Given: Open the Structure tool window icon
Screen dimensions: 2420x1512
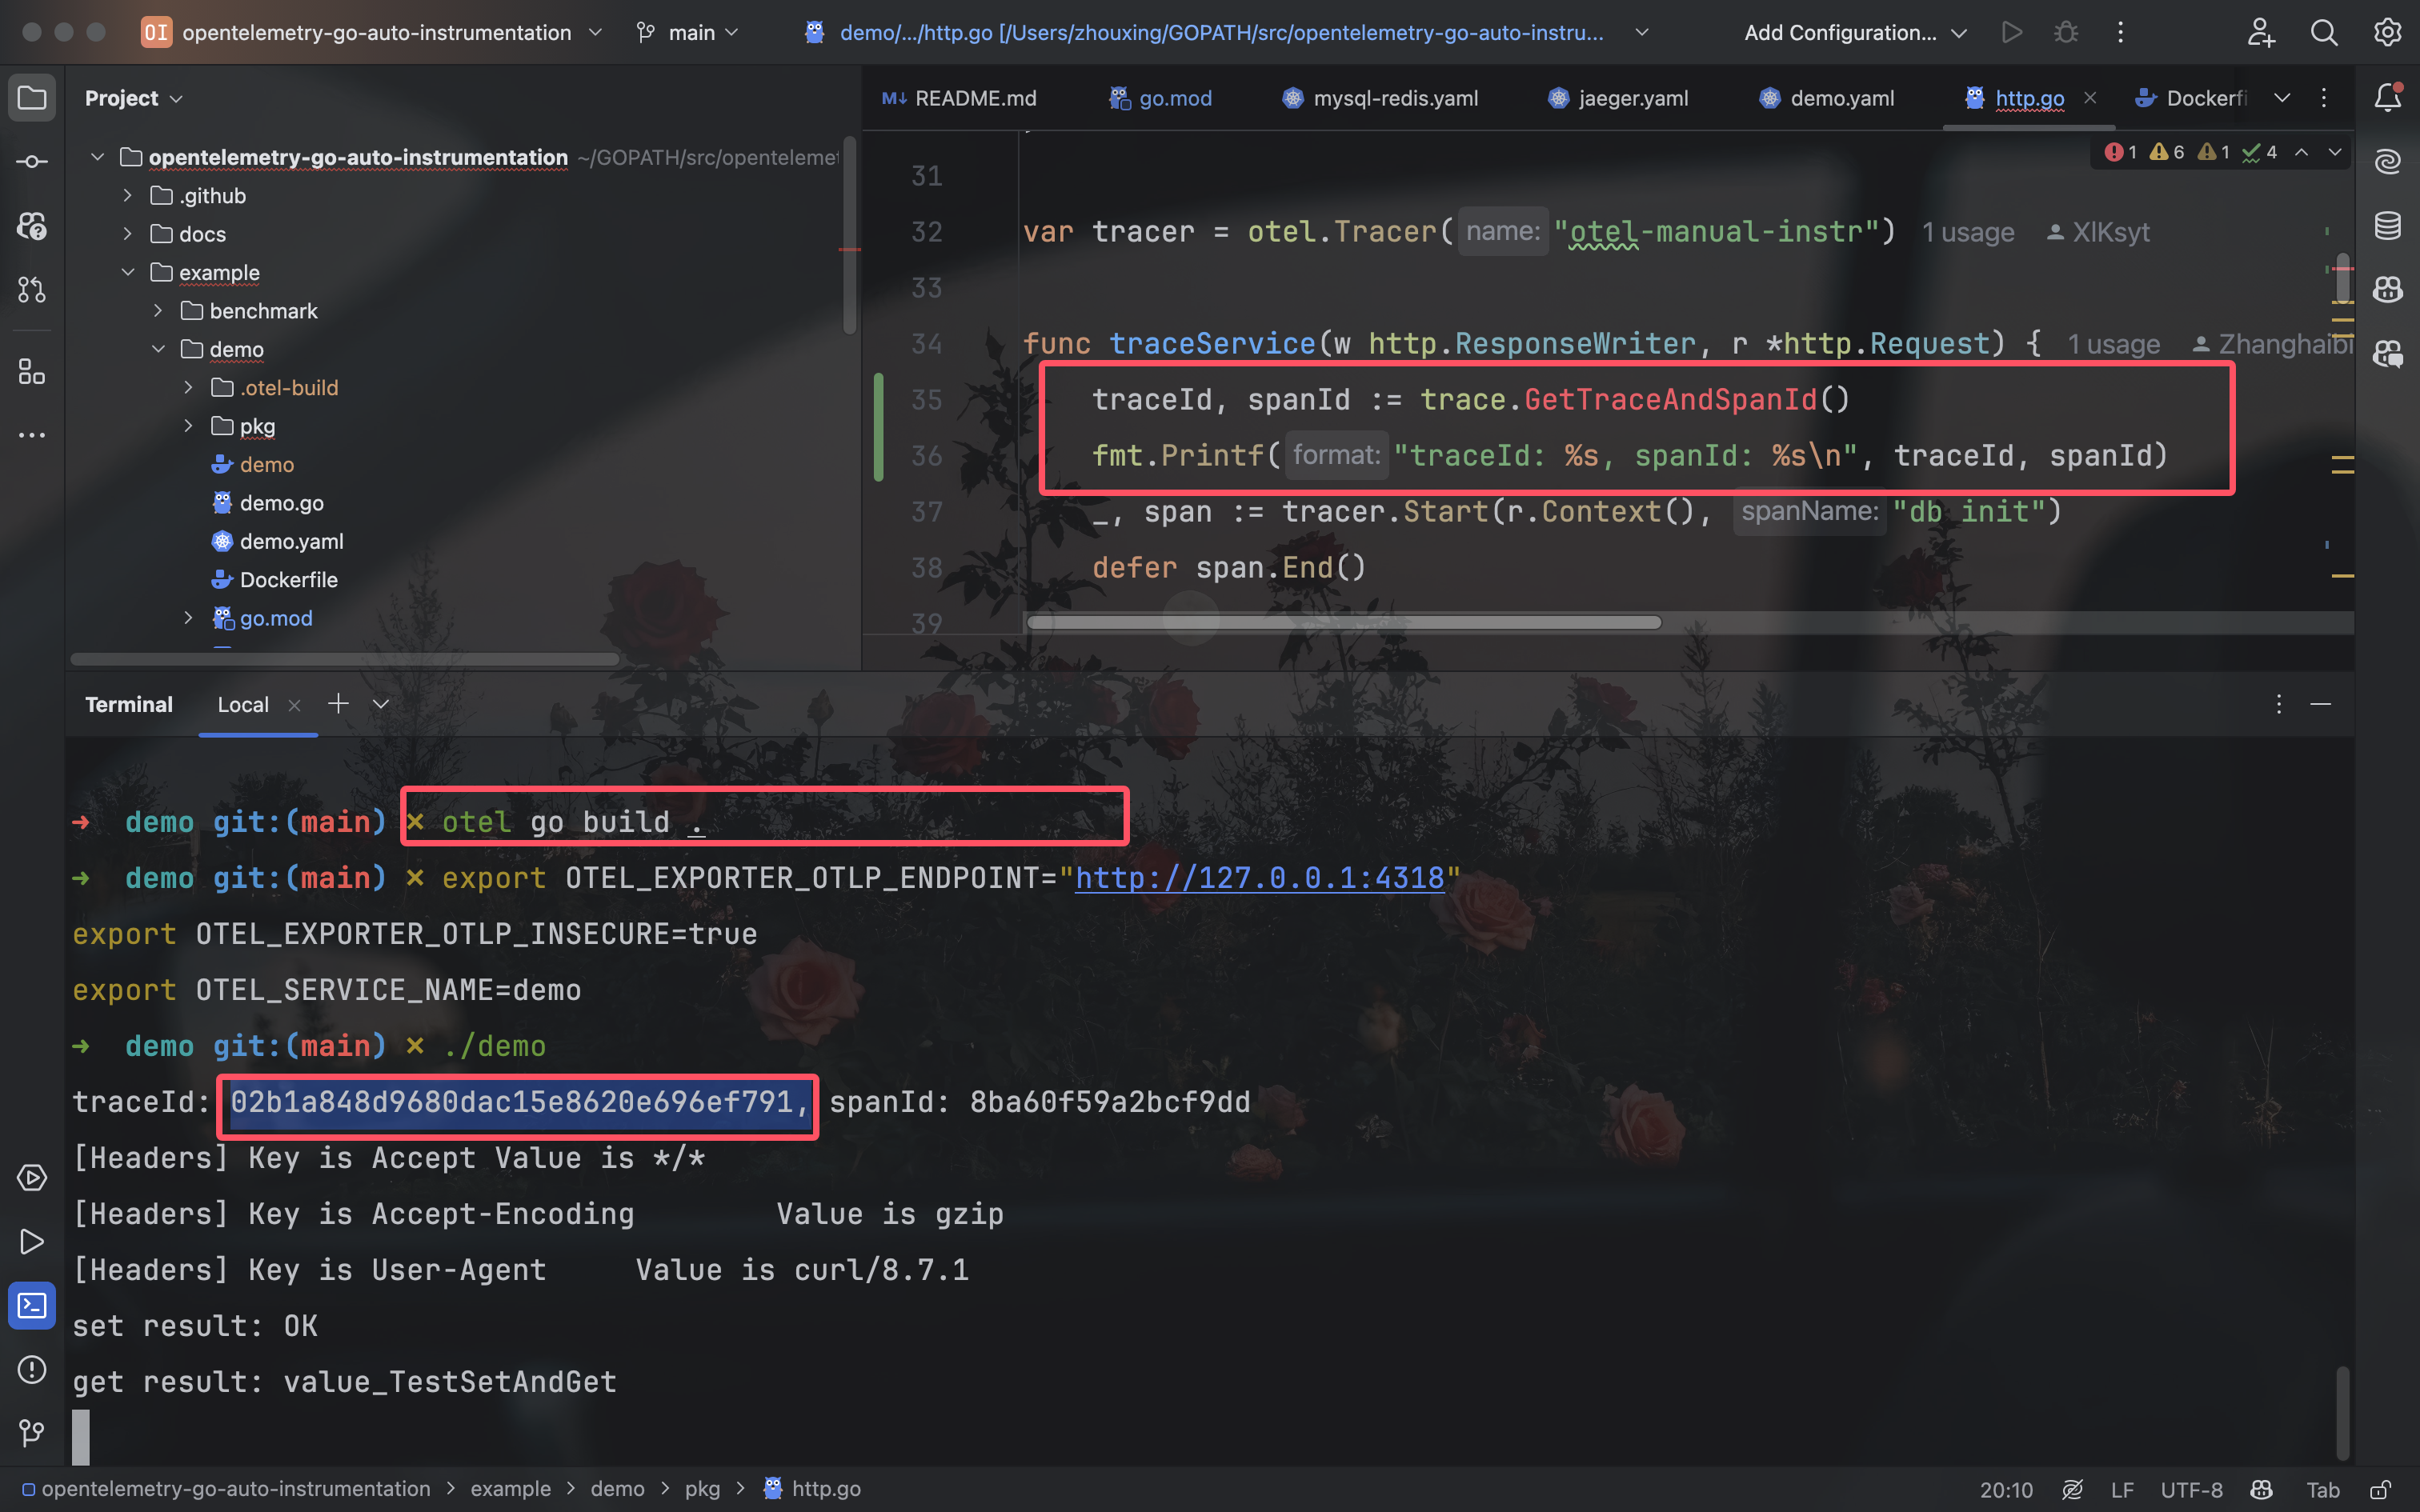Looking at the screenshot, I should click(x=32, y=372).
